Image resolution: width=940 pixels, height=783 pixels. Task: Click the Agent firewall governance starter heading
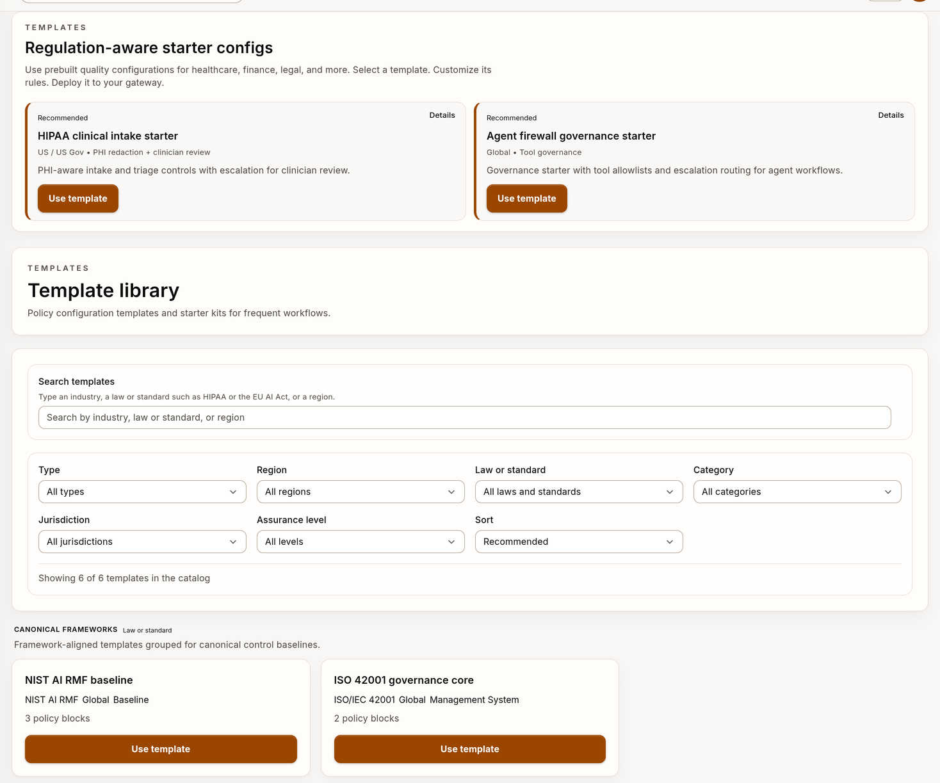571,136
